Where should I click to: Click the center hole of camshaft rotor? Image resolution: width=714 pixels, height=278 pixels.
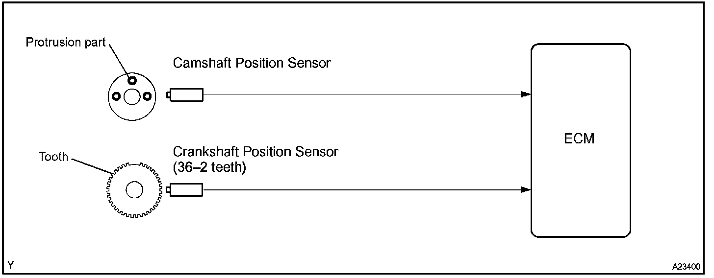pyautogui.click(x=131, y=97)
